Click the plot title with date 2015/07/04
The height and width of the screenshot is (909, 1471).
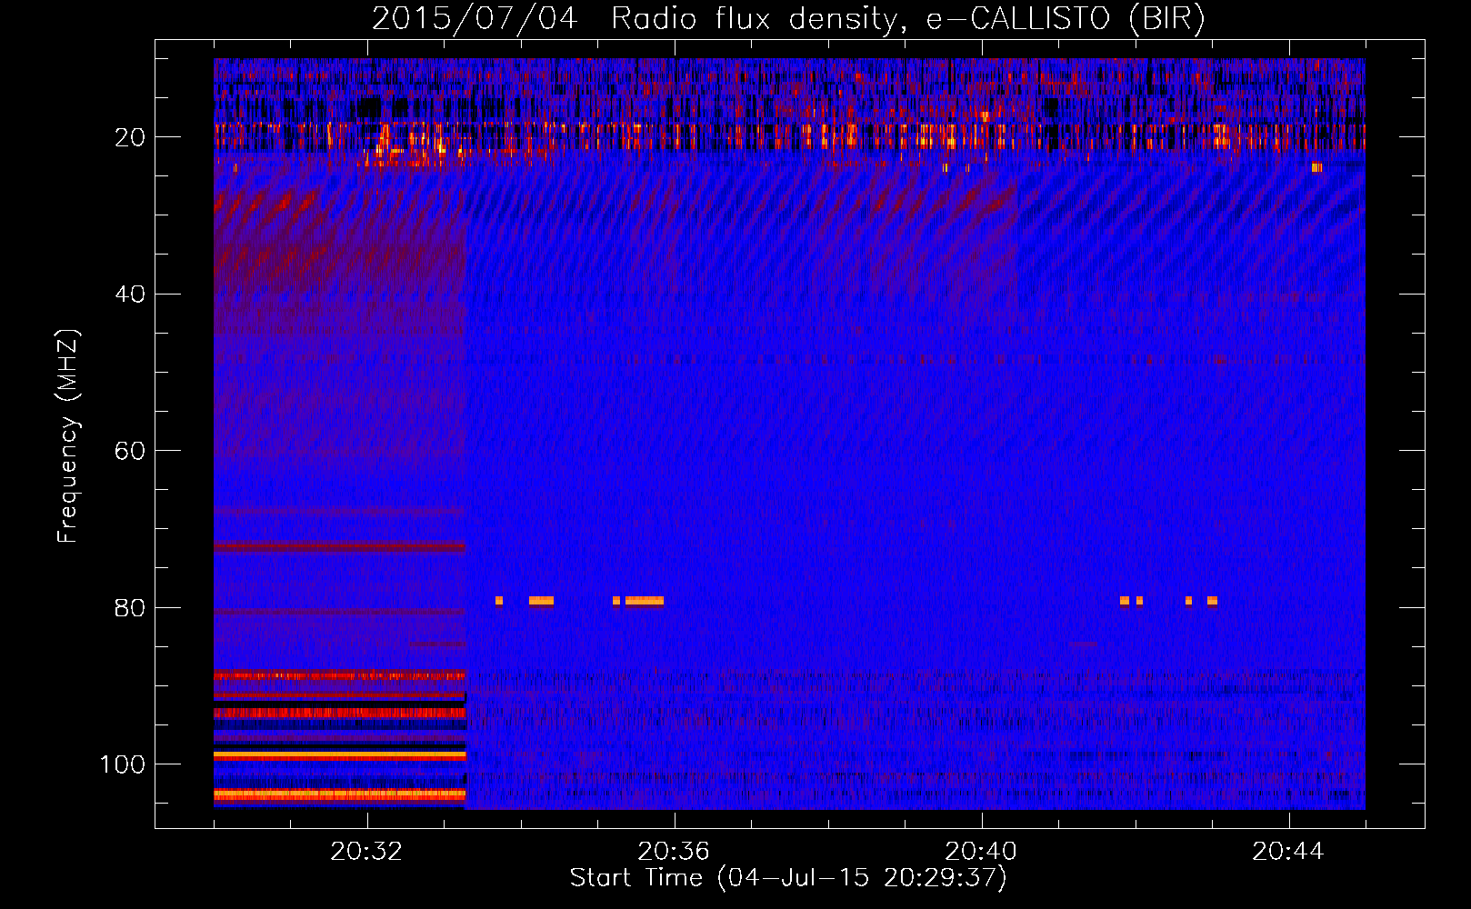tap(788, 18)
